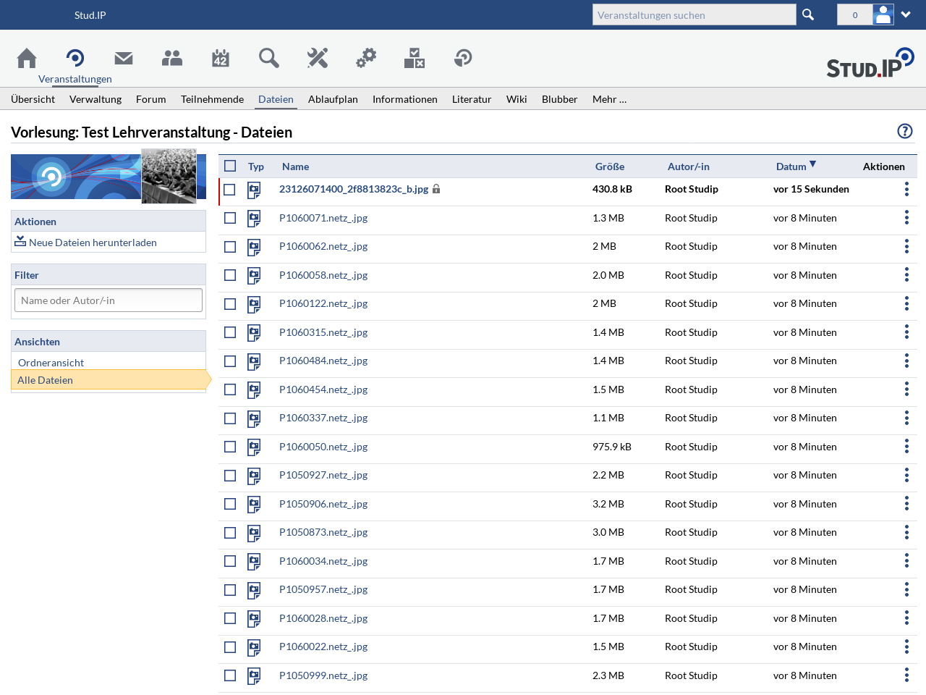Select checkbox for P1060315.netz_.jpg

click(x=230, y=332)
